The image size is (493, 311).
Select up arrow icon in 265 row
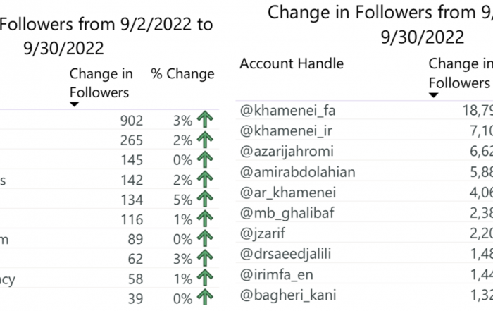coord(206,140)
